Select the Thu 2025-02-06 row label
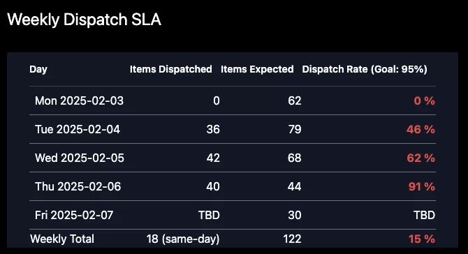The height and width of the screenshot is (254, 468). [78, 186]
